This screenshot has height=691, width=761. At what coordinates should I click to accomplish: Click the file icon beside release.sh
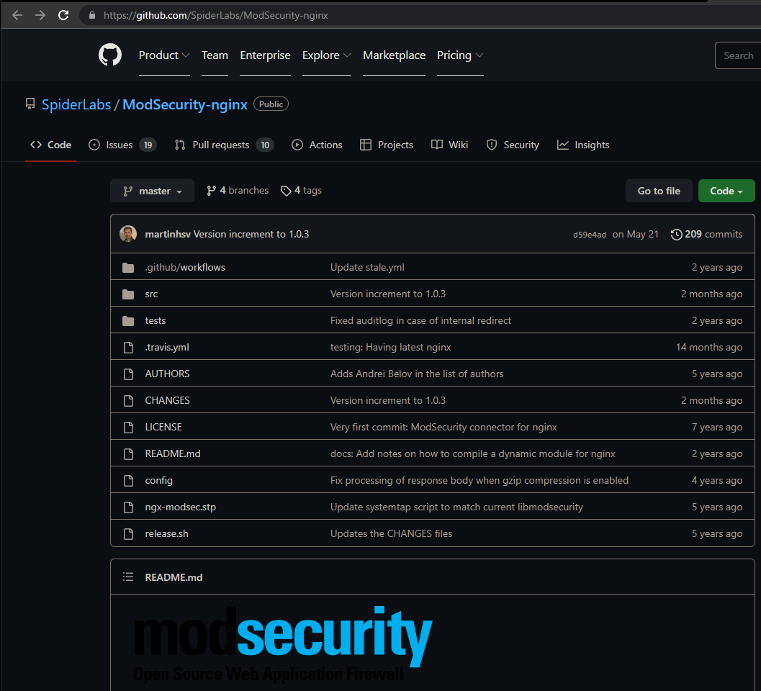click(128, 534)
